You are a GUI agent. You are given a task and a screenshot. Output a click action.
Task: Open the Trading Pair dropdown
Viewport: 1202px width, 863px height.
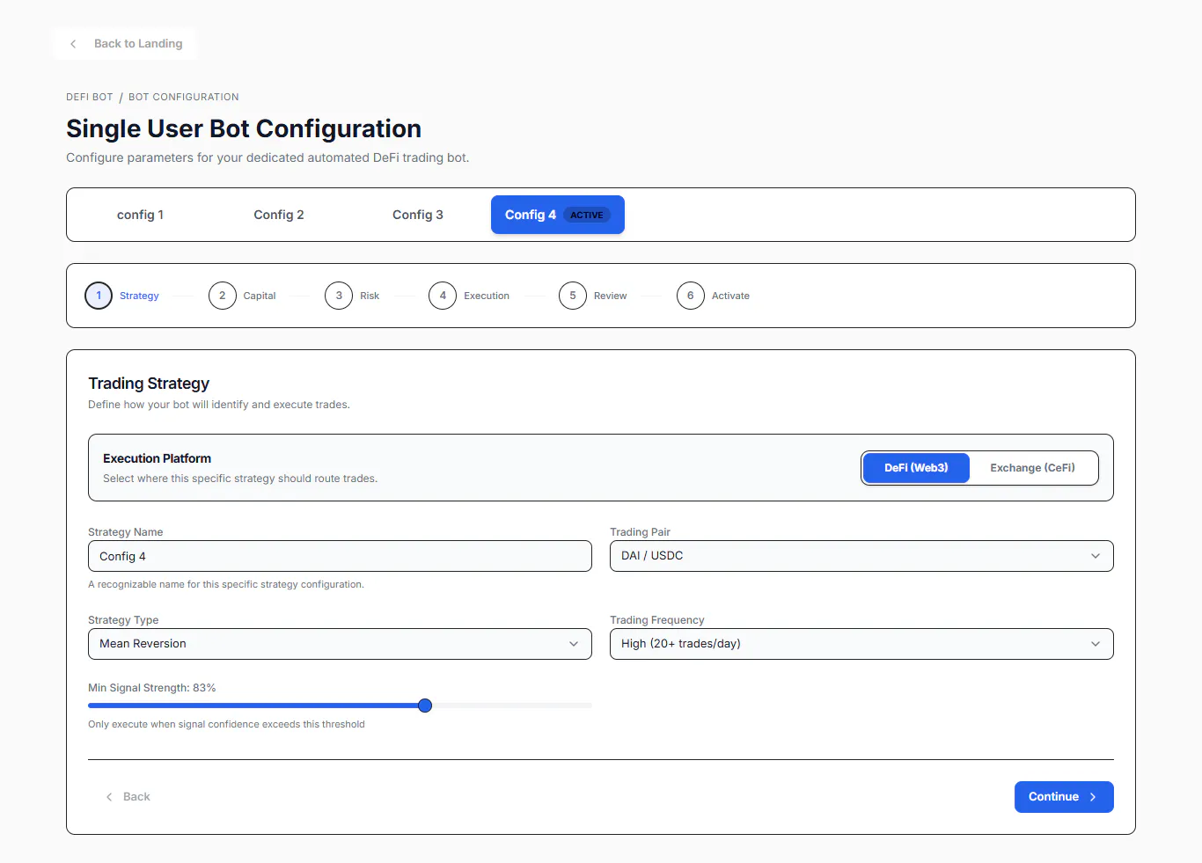click(861, 556)
